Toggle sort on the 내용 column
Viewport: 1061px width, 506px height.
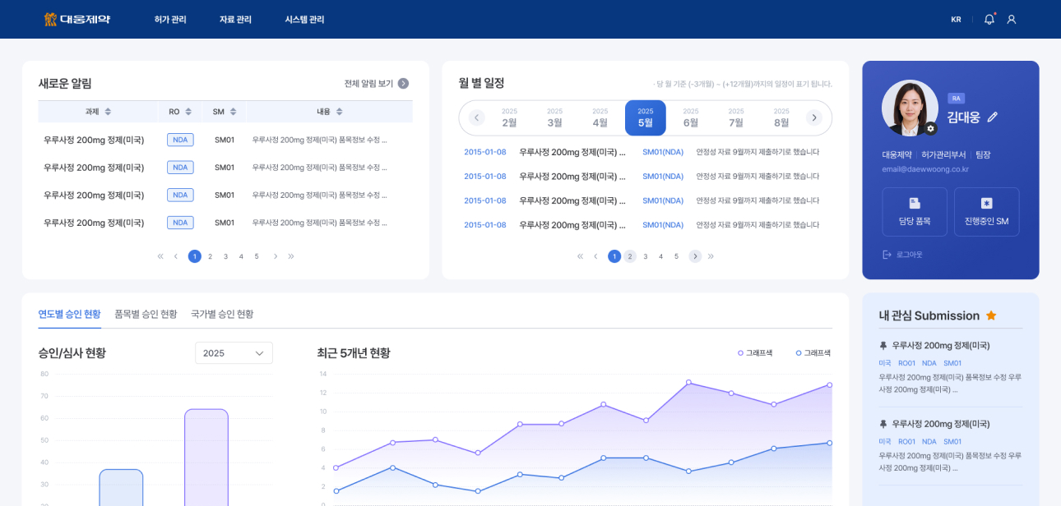(x=339, y=112)
